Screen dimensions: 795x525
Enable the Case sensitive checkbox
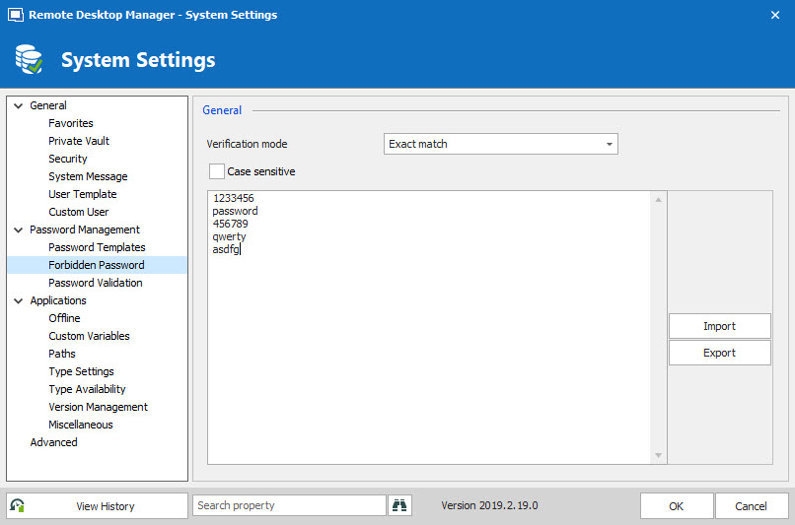coord(217,171)
